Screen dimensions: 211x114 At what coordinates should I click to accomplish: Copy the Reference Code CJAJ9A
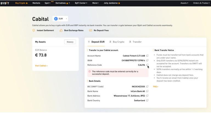[147, 65]
